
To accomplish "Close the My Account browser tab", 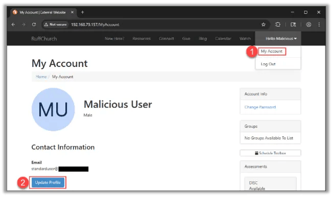I will [72, 12].
